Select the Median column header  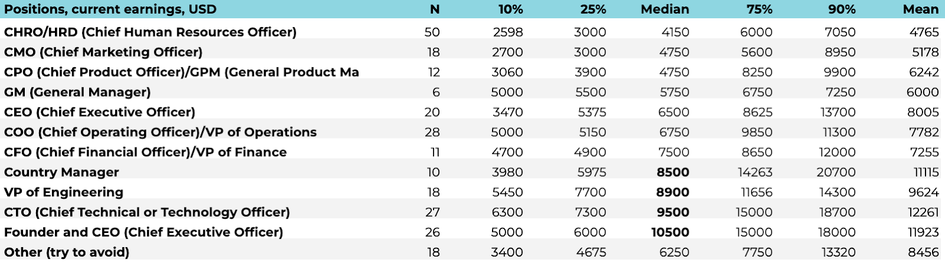(665, 9)
